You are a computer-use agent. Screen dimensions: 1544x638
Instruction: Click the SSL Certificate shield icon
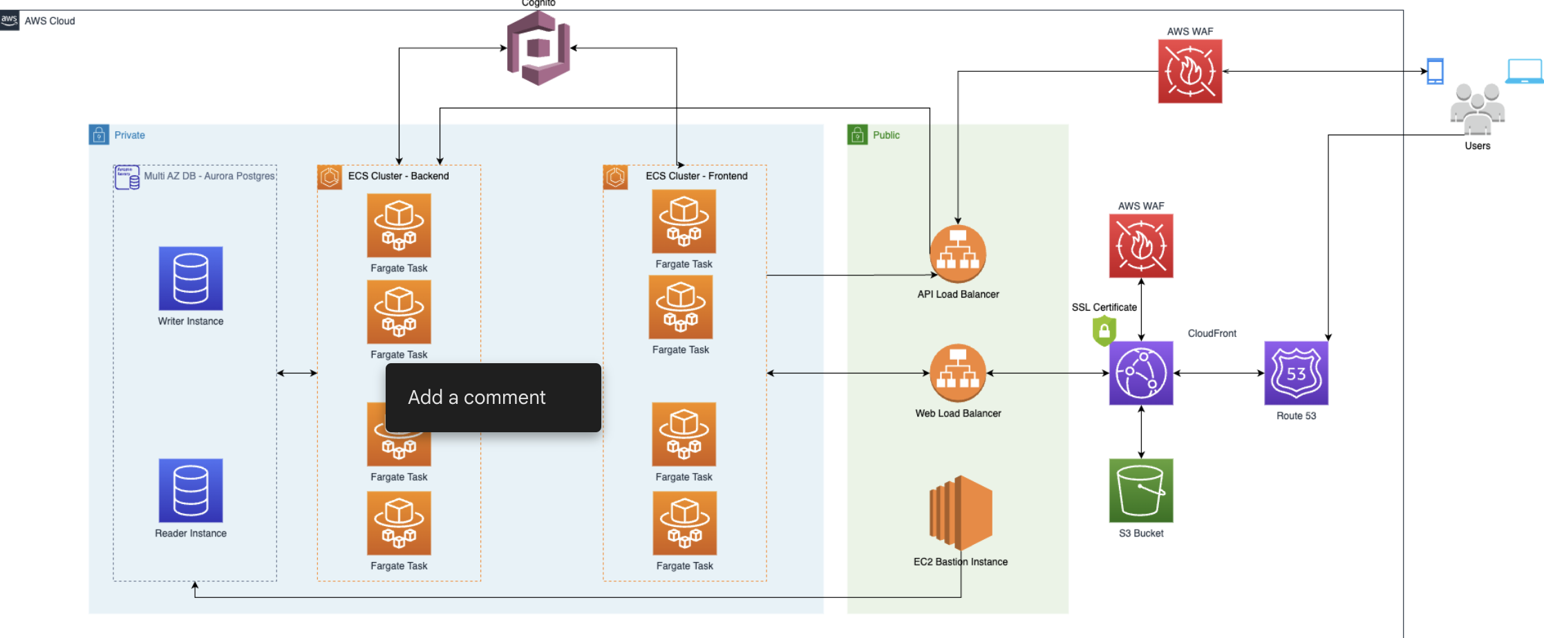click(x=1104, y=331)
